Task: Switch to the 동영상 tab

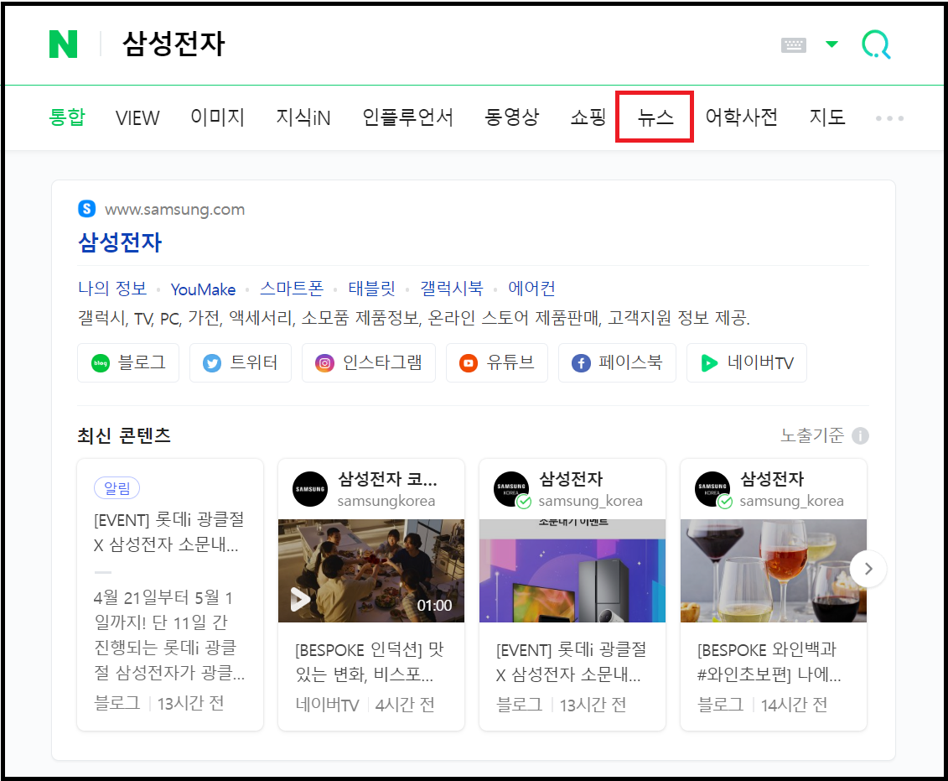Action: [x=512, y=117]
